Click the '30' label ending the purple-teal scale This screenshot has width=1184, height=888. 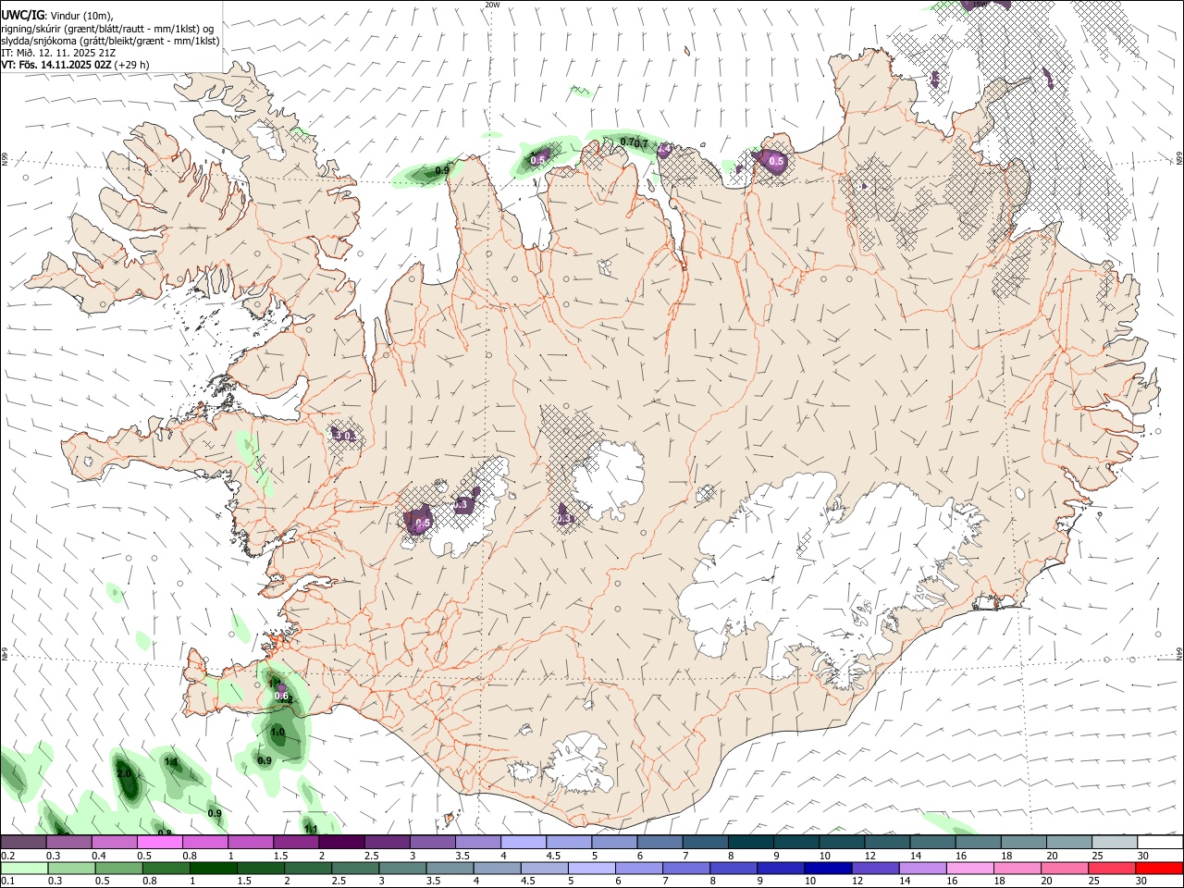point(1142,856)
